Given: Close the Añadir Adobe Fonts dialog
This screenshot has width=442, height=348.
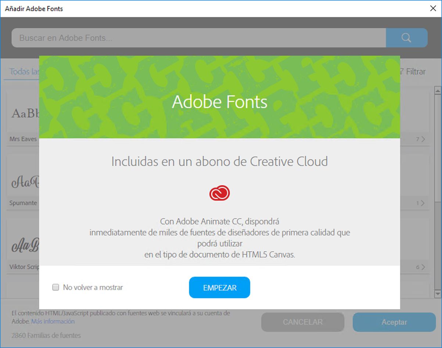Looking at the screenshot, I should pyautogui.click(x=433, y=8).
